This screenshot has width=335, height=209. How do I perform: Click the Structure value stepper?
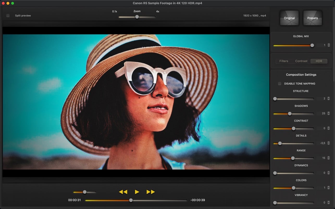pos(329,99)
